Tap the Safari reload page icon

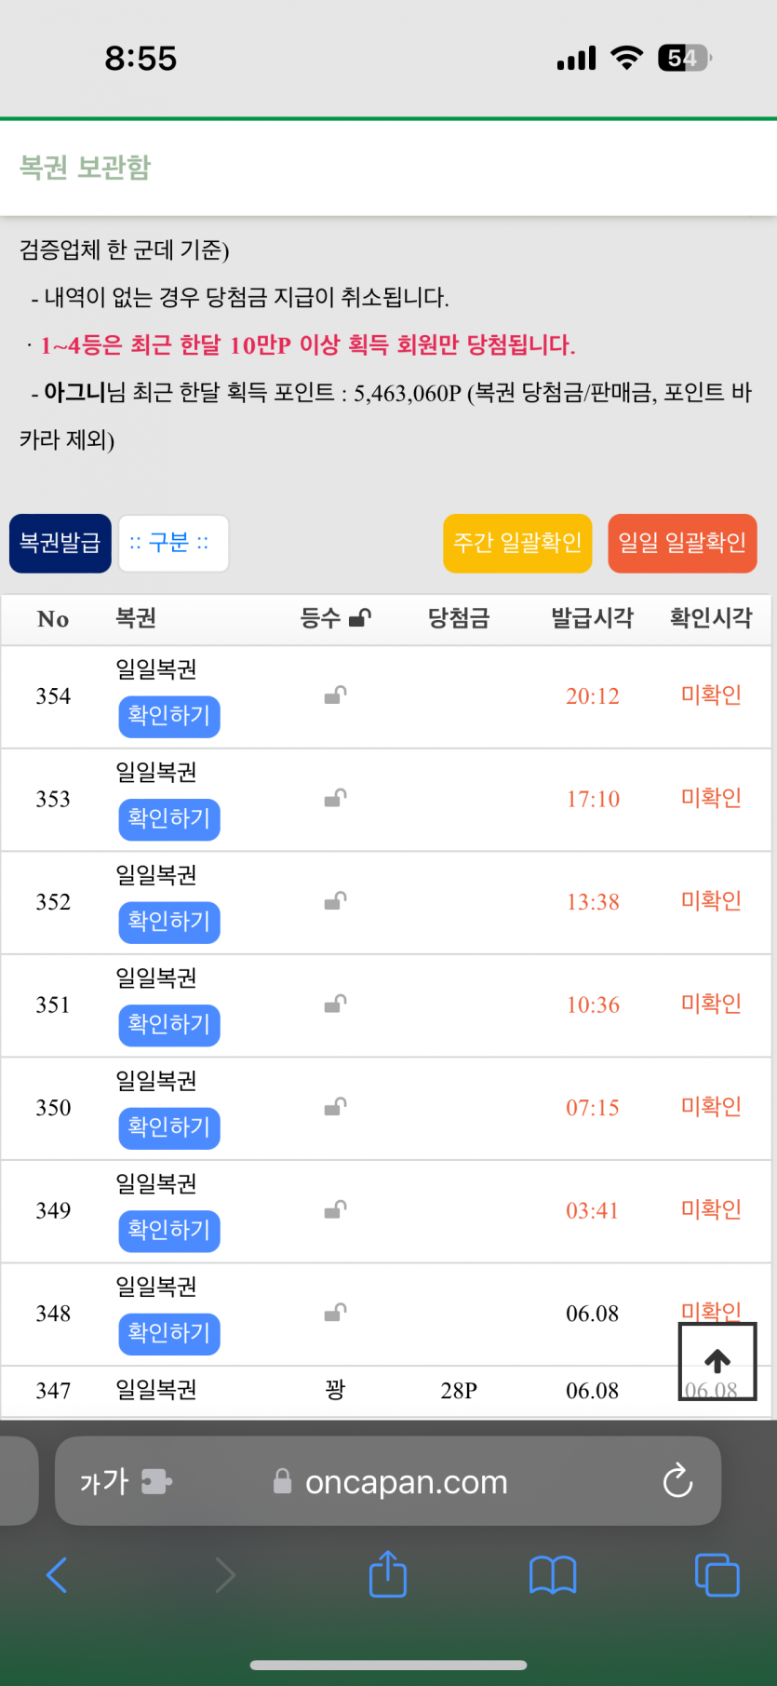point(677,1480)
